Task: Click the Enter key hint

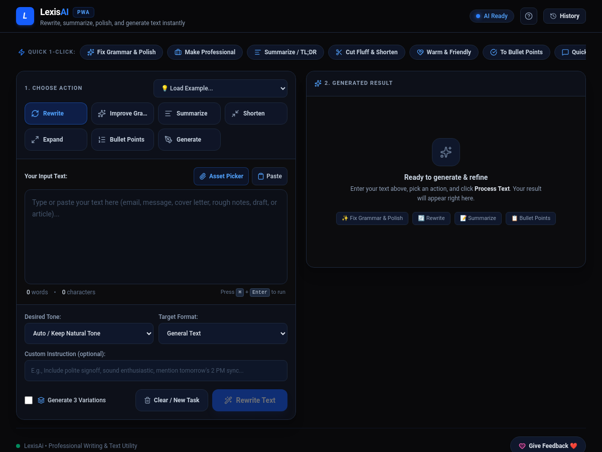Action: [260, 292]
